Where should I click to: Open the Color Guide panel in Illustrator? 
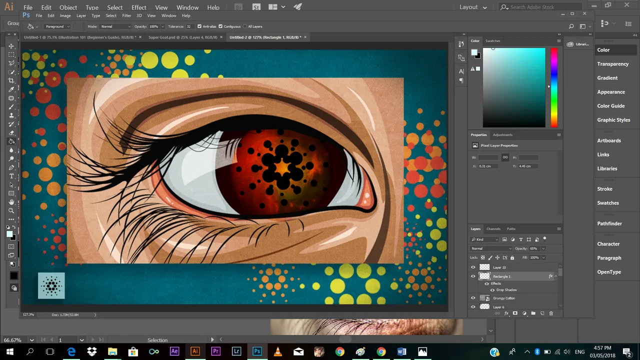(611, 106)
